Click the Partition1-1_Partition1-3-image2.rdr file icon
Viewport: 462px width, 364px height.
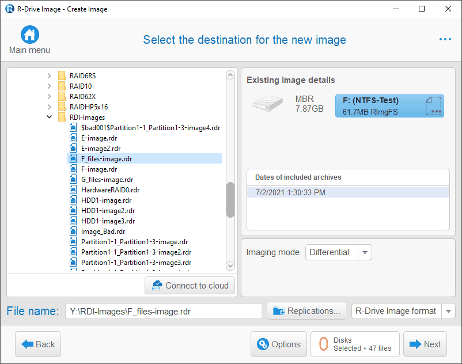(73, 252)
